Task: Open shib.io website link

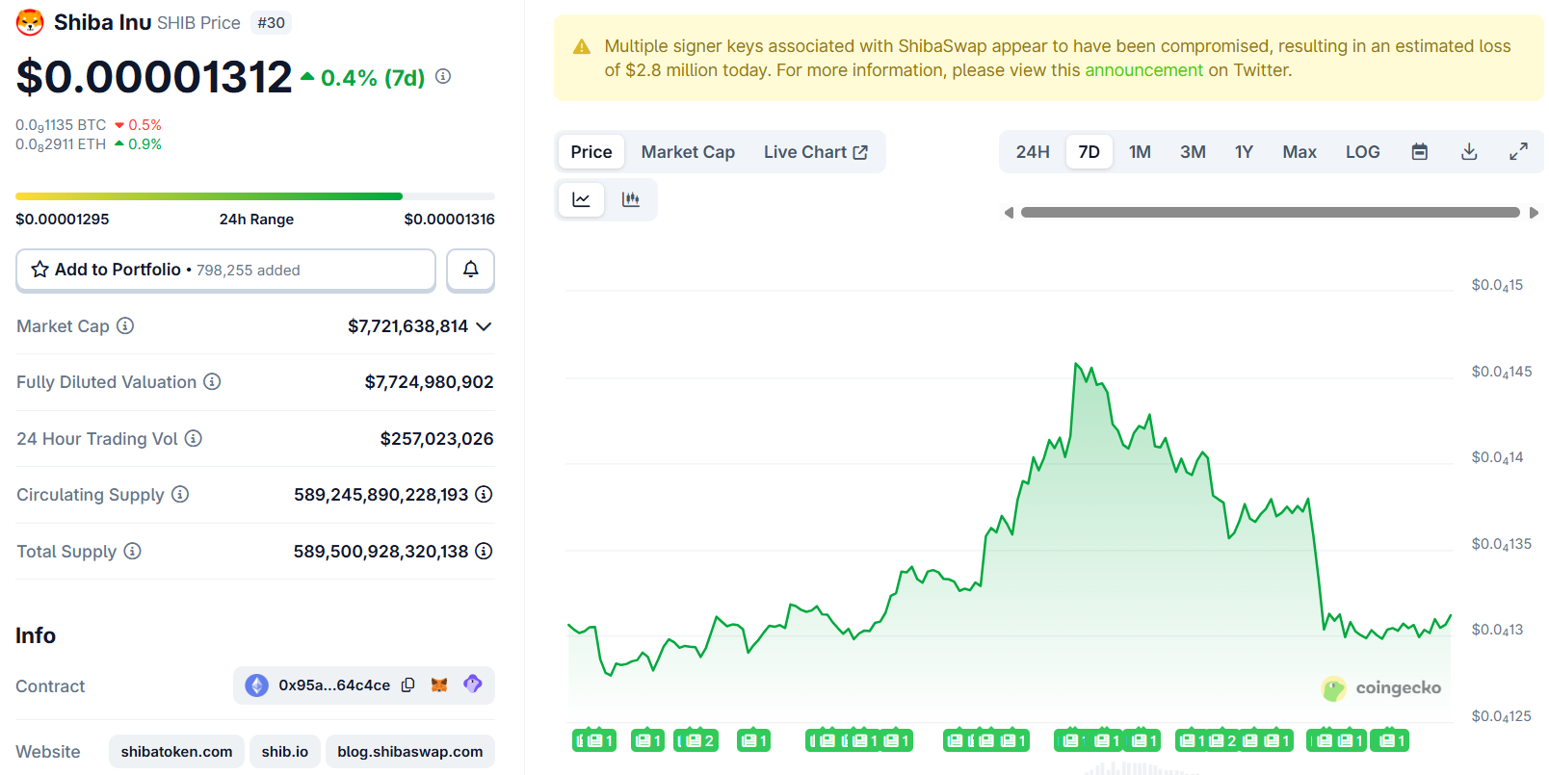Action: [285, 751]
